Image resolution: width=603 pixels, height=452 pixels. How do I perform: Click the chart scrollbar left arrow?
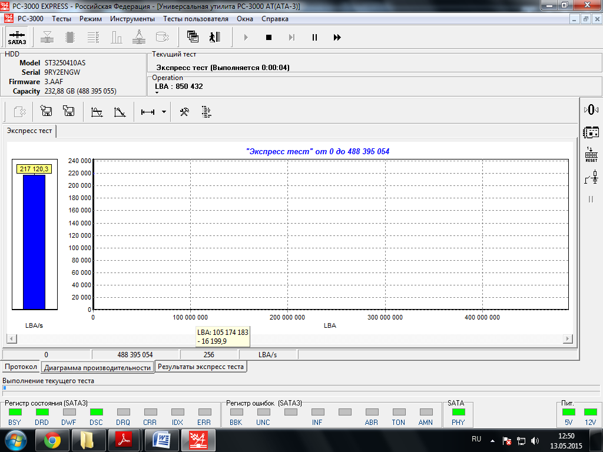pyautogui.click(x=12, y=338)
